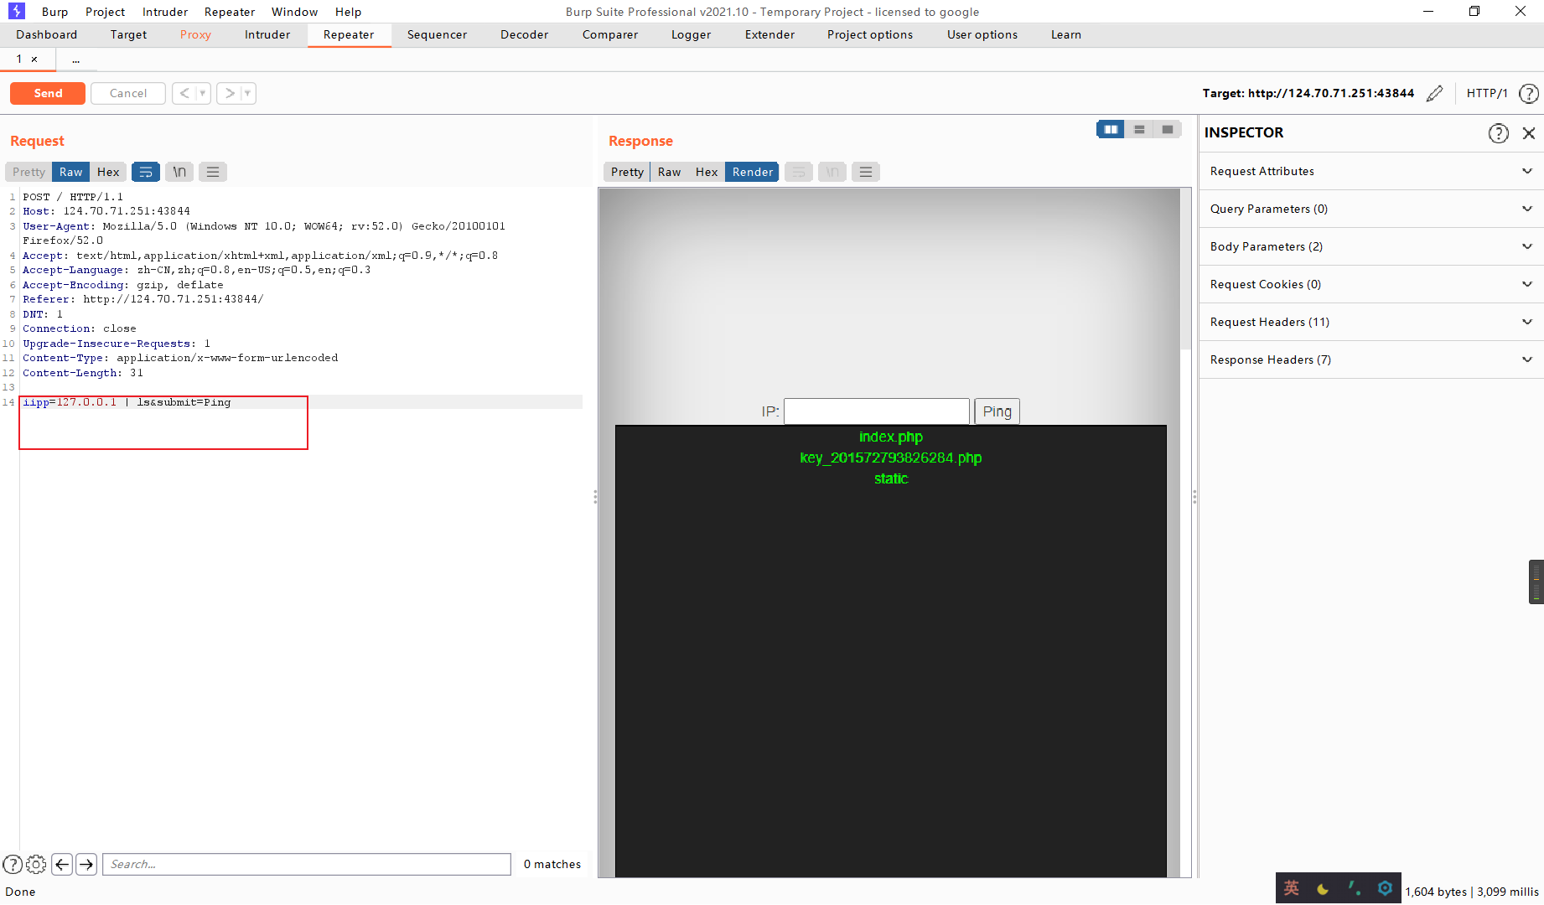This screenshot has width=1544, height=905.
Task: Go to previous search match arrow
Action: (x=62, y=864)
